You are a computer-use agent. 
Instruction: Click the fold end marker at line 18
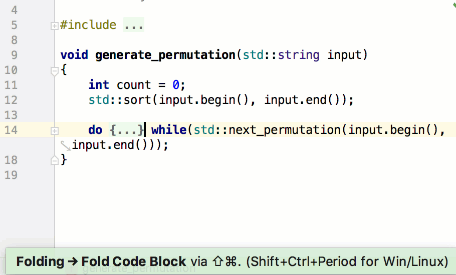point(55,160)
